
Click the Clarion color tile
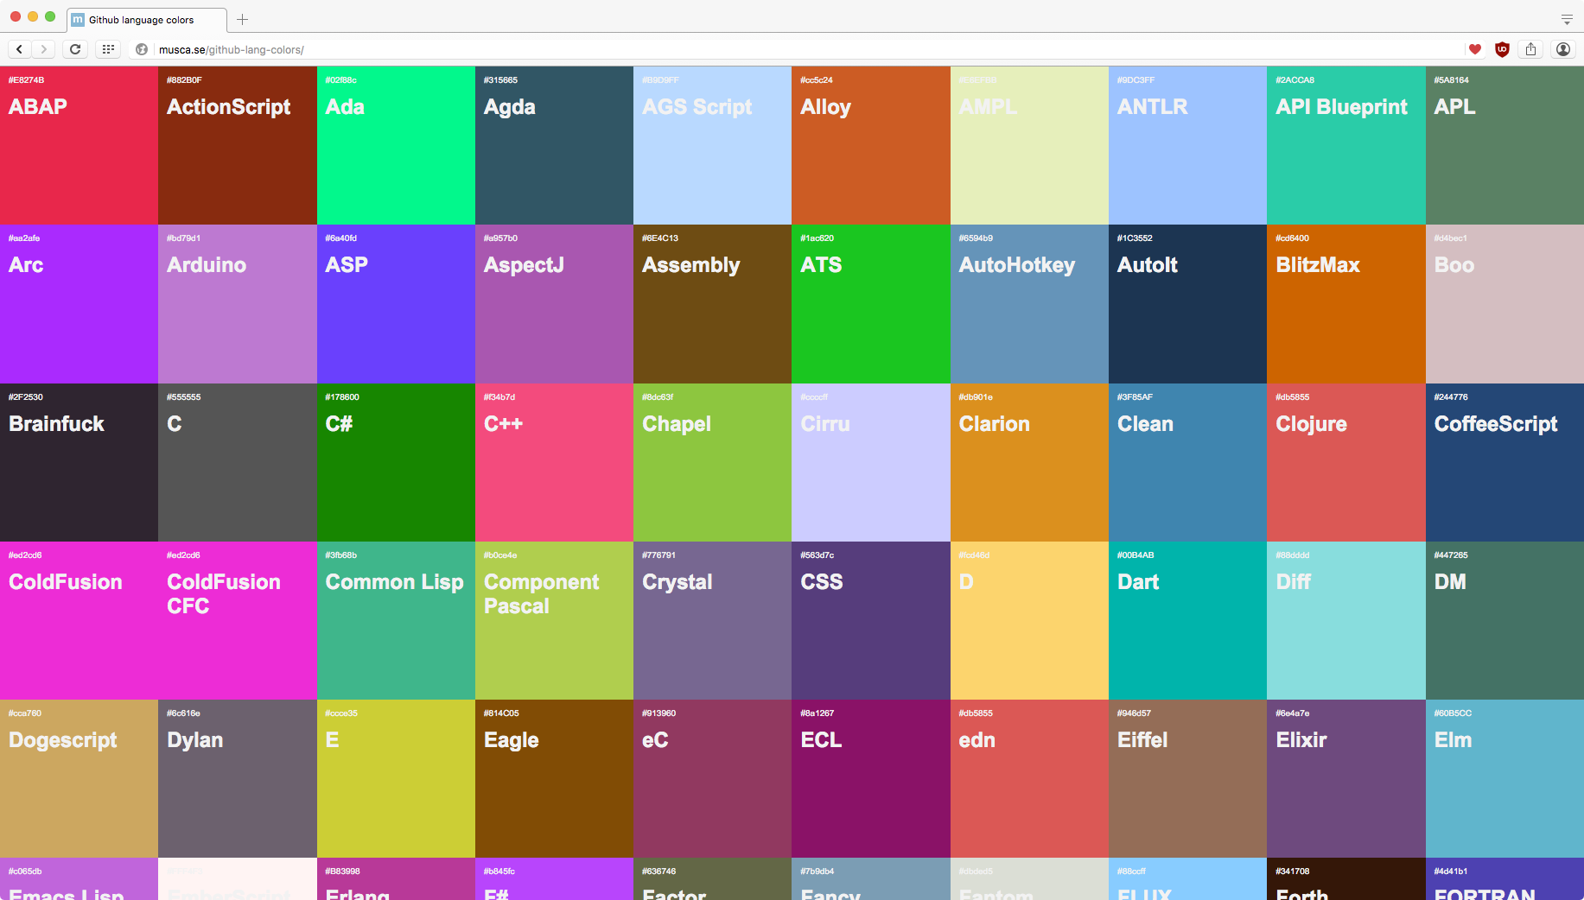(x=1029, y=462)
